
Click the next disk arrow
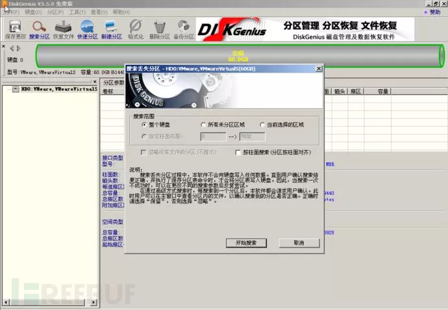pos(18,48)
